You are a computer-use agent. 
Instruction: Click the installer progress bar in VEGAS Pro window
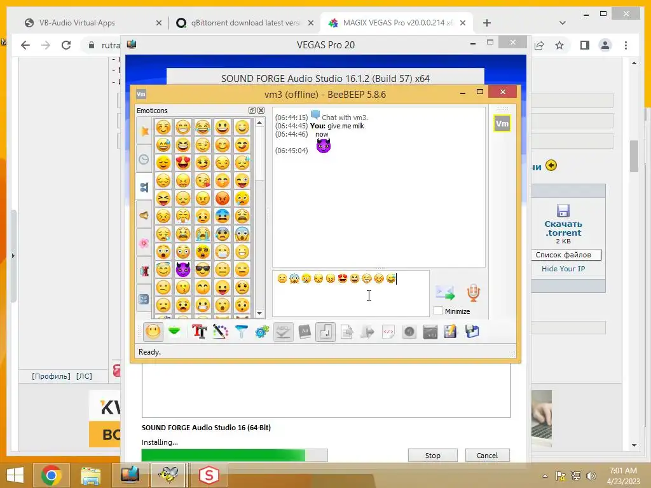coord(235,455)
